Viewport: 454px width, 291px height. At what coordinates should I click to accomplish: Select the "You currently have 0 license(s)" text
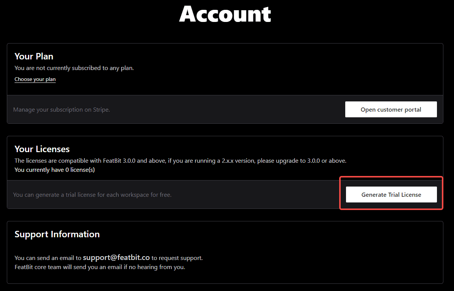click(x=55, y=170)
